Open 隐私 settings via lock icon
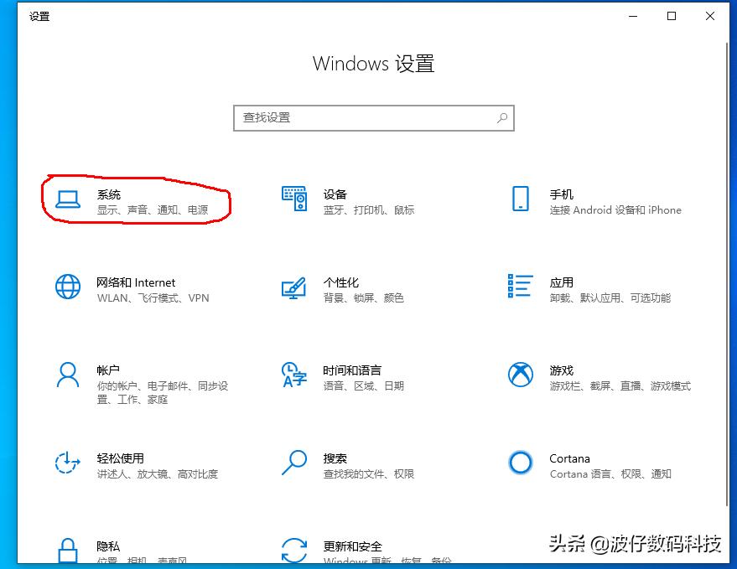The width and height of the screenshot is (737, 569). (67, 550)
